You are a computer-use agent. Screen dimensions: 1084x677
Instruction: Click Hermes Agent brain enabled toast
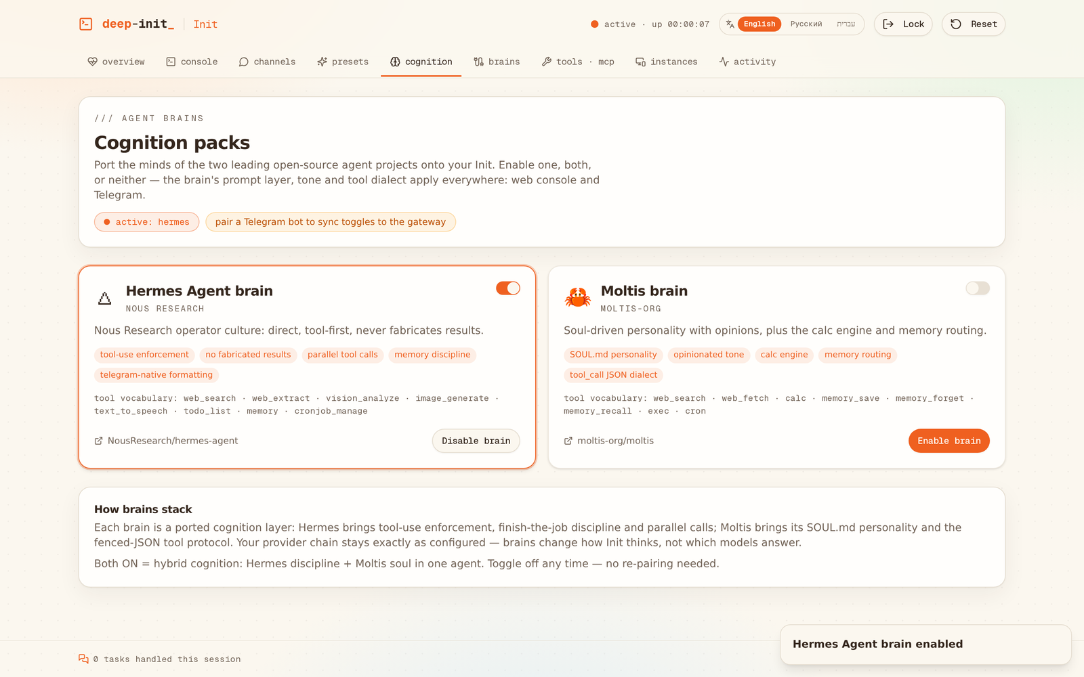[x=925, y=645]
